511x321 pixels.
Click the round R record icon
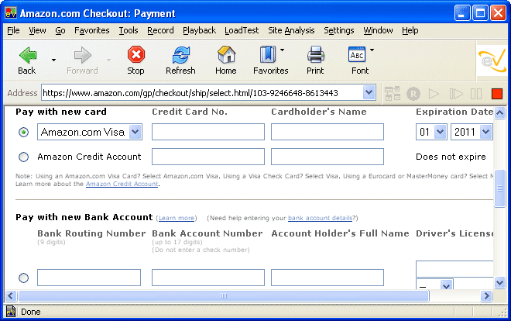(413, 94)
